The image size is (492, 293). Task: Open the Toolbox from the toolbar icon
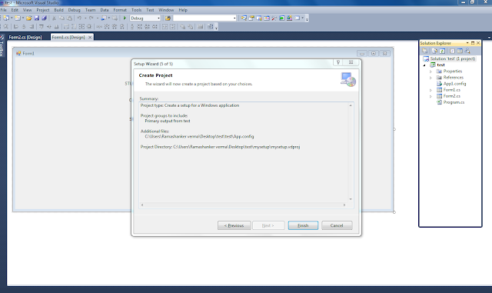click(x=274, y=18)
